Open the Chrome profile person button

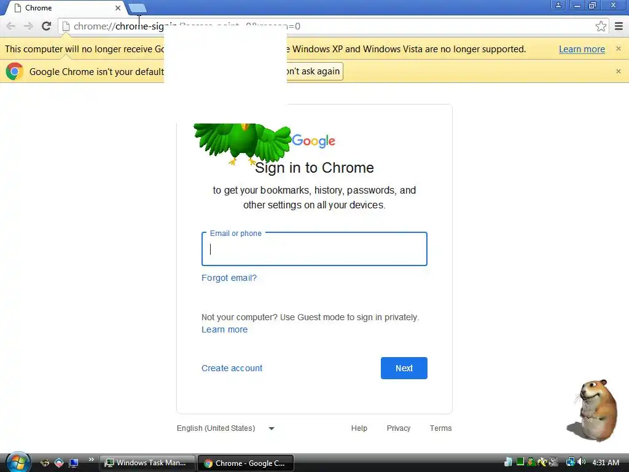pyautogui.click(x=558, y=5)
